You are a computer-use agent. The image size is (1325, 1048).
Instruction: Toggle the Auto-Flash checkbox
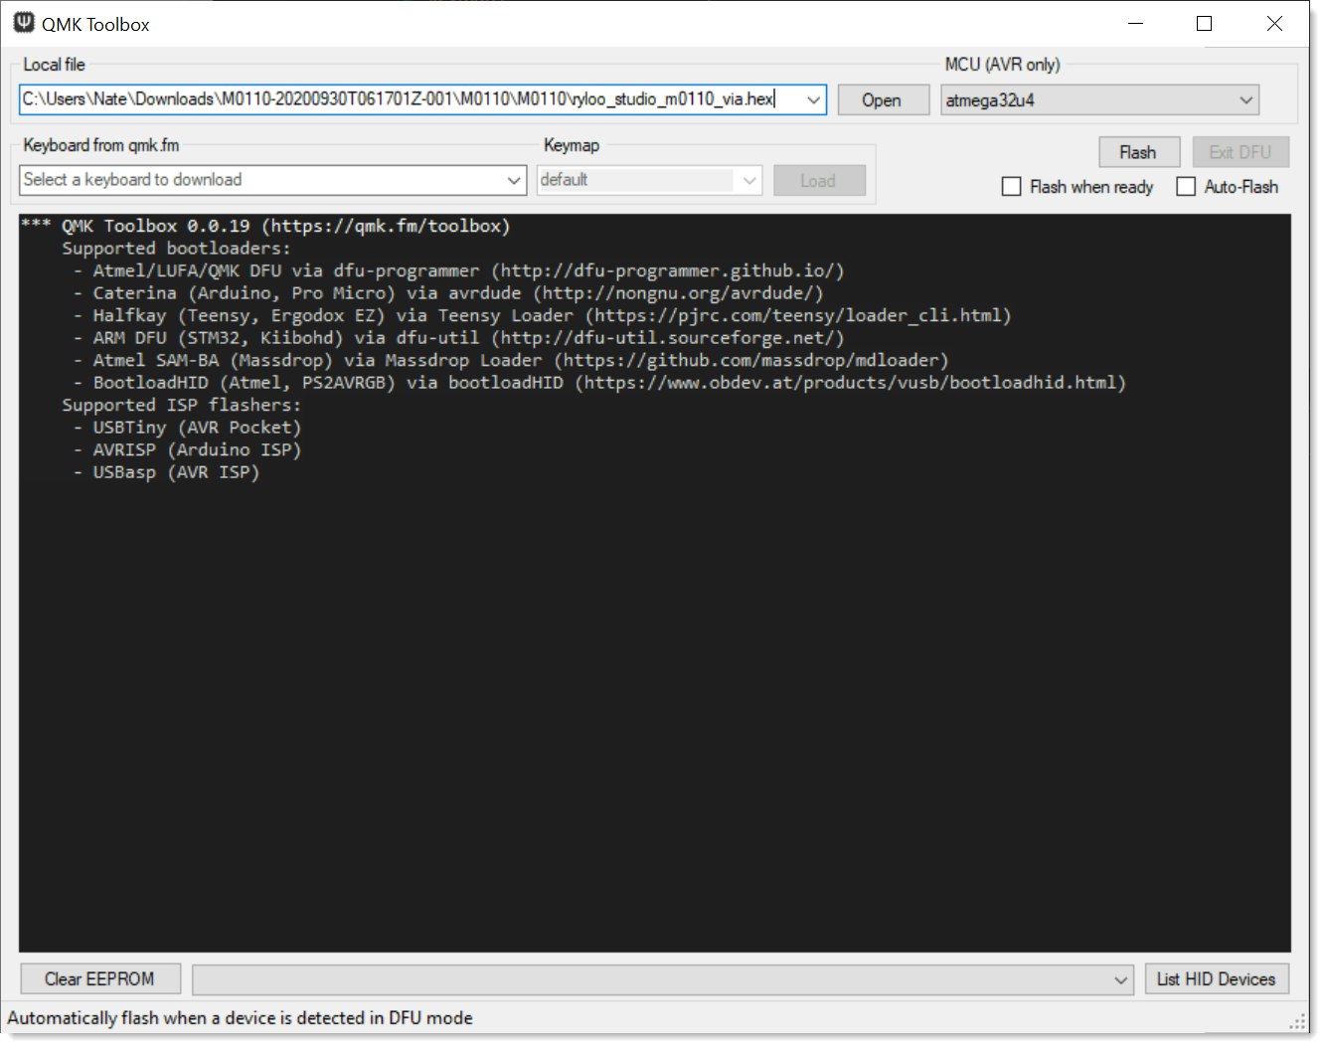[1186, 187]
